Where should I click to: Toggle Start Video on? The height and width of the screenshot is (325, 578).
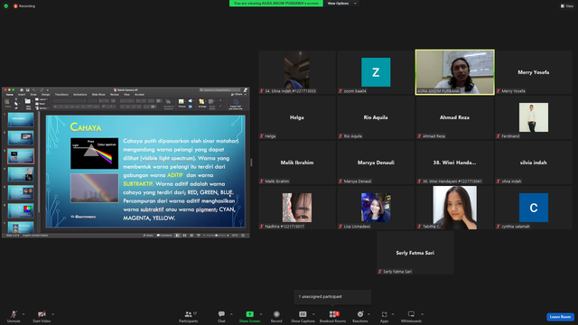point(42,317)
